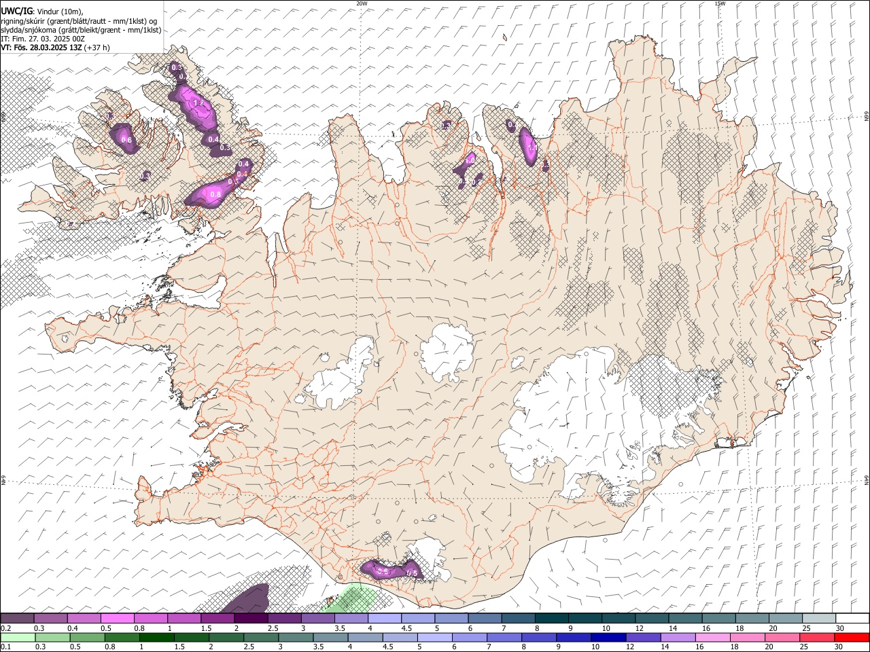The width and height of the screenshot is (870, 652).
Task: Click the light pink rain swatch labeled 16
Action: [x=713, y=638]
